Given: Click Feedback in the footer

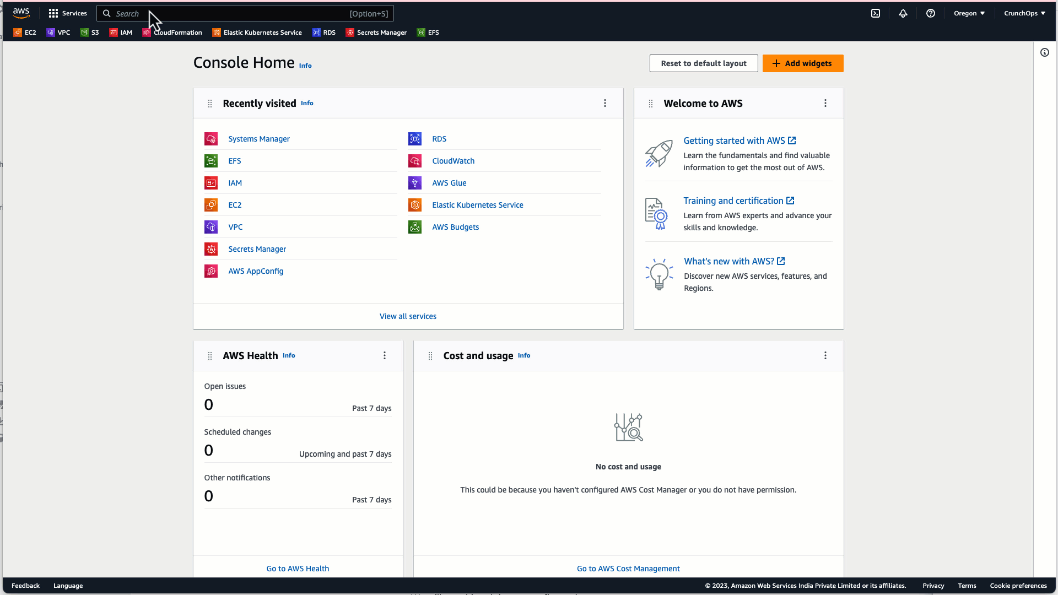Looking at the screenshot, I should (25, 586).
